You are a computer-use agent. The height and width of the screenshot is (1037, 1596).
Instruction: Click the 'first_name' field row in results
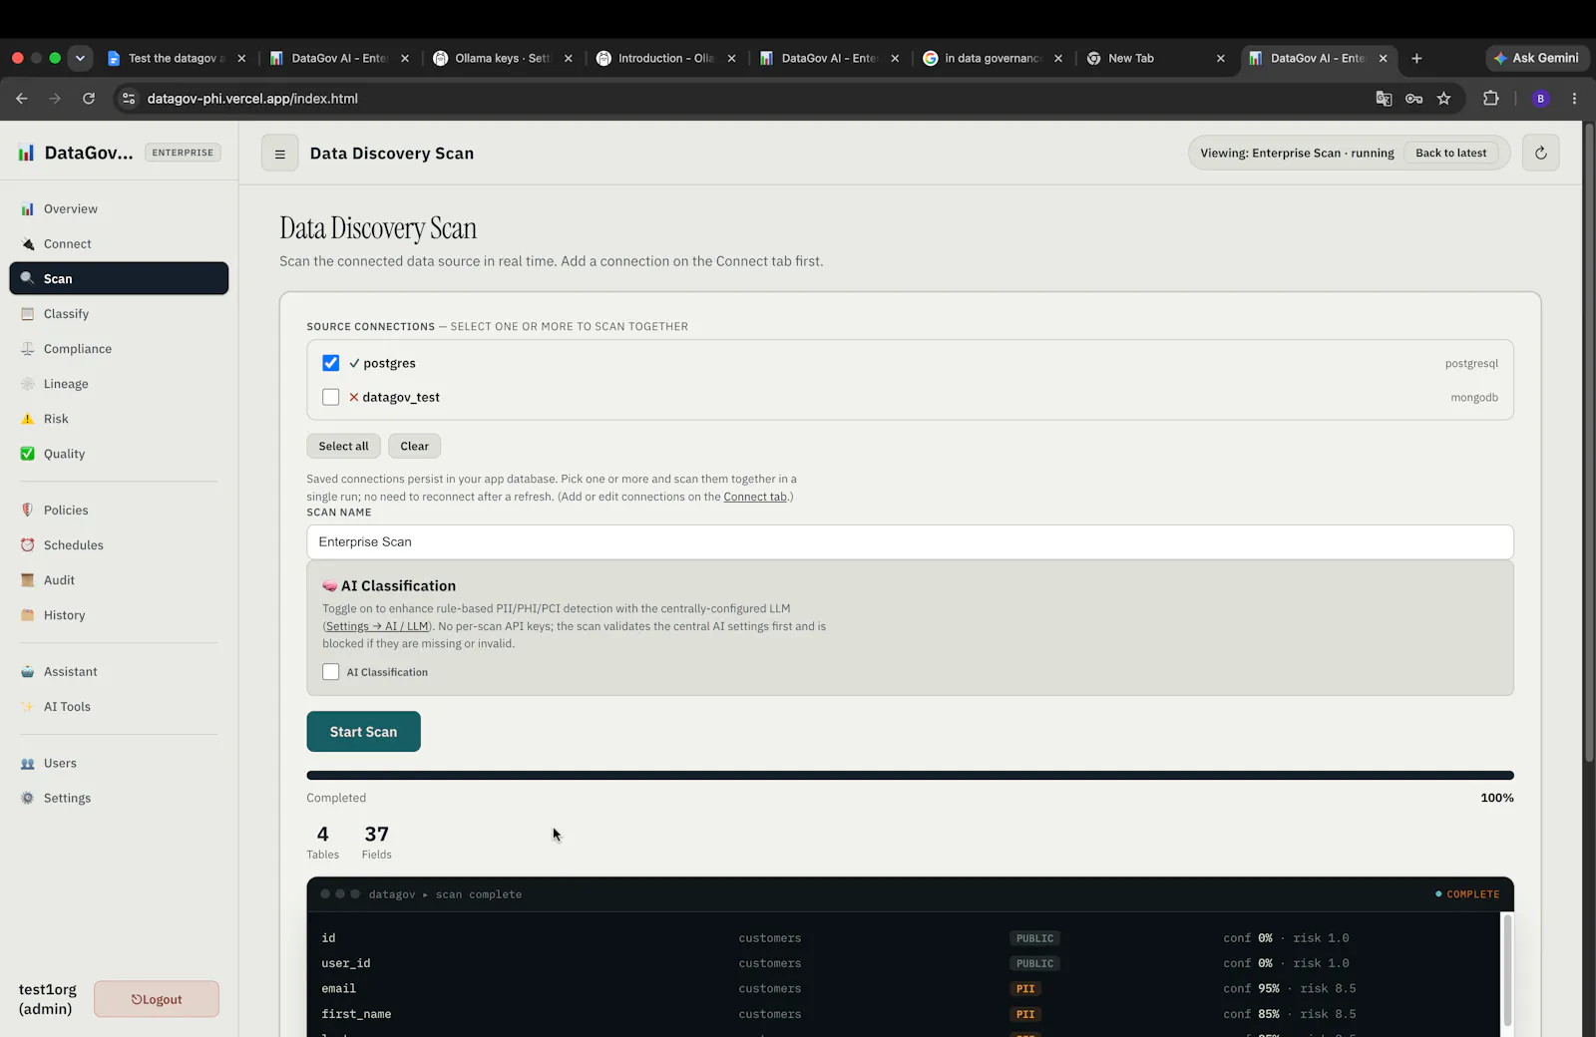click(903, 1014)
